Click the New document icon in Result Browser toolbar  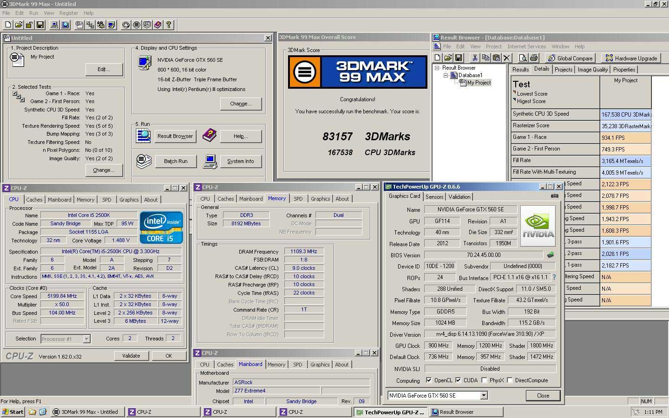[x=437, y=58]
